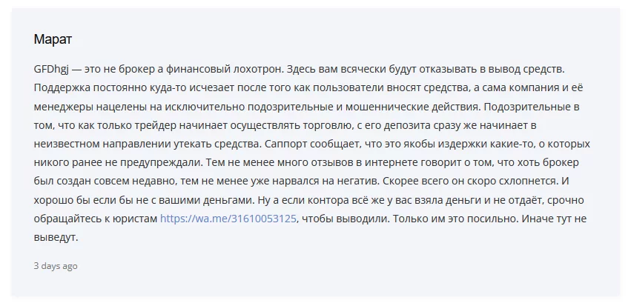Click the '3 days ago' timestamp
The image size is (631, 306).
[56, 266]
